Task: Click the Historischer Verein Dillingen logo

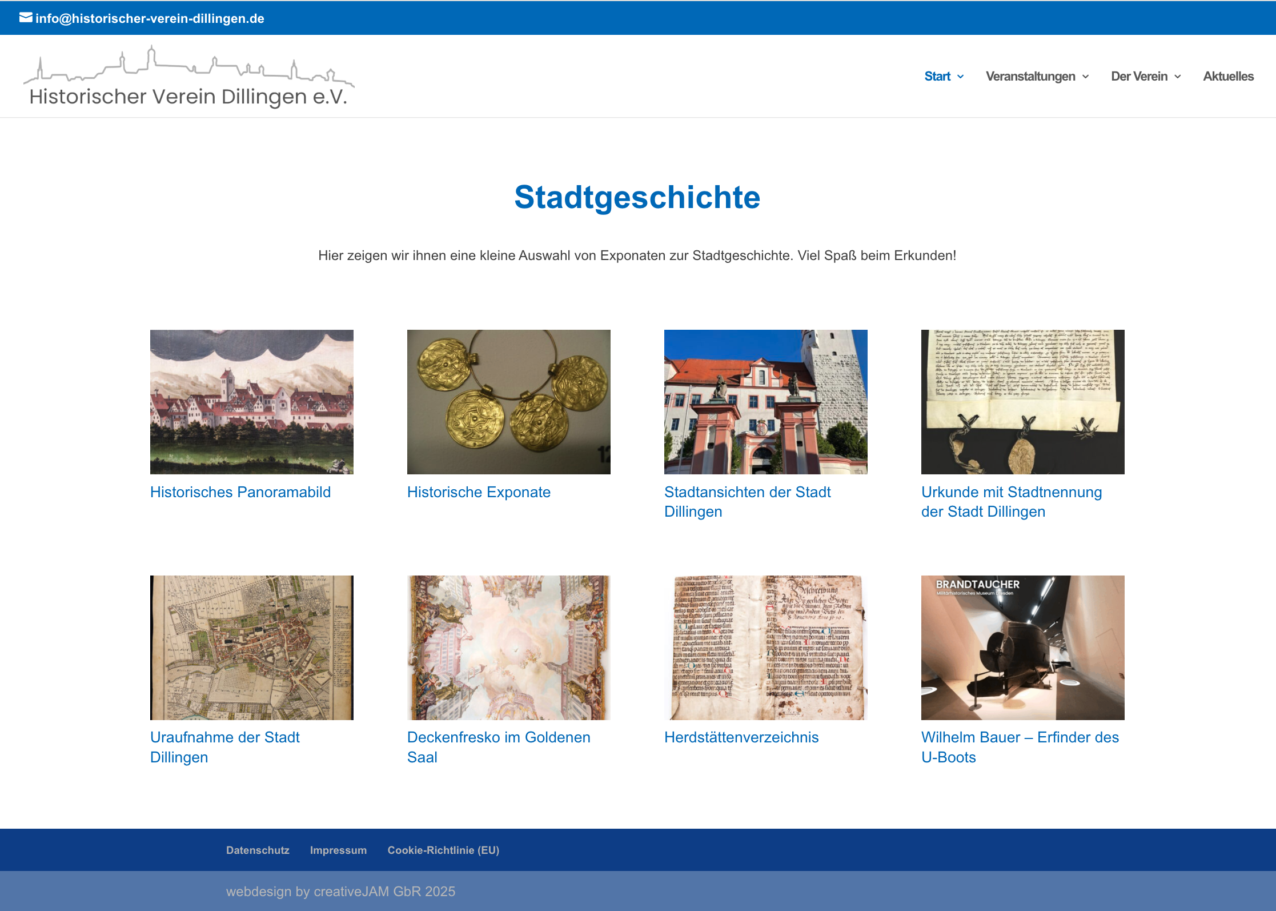Action: point(188,78)
